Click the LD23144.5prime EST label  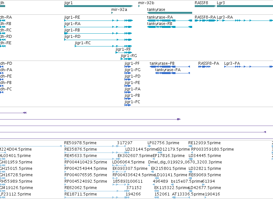point(141,149)
